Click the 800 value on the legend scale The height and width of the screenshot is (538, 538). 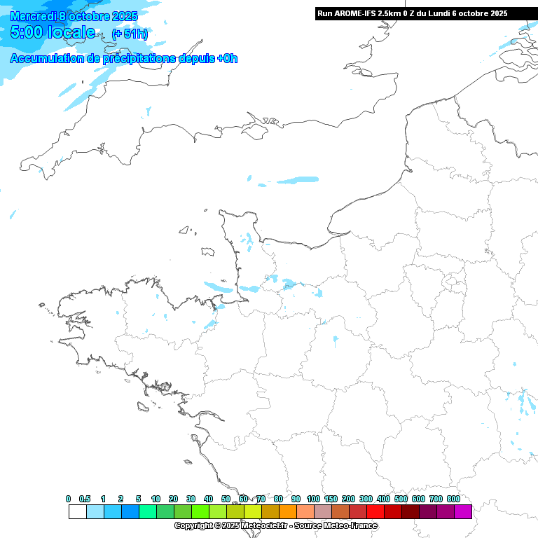point(453,499)
